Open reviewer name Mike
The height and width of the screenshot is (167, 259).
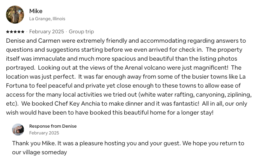coord(36,11)
